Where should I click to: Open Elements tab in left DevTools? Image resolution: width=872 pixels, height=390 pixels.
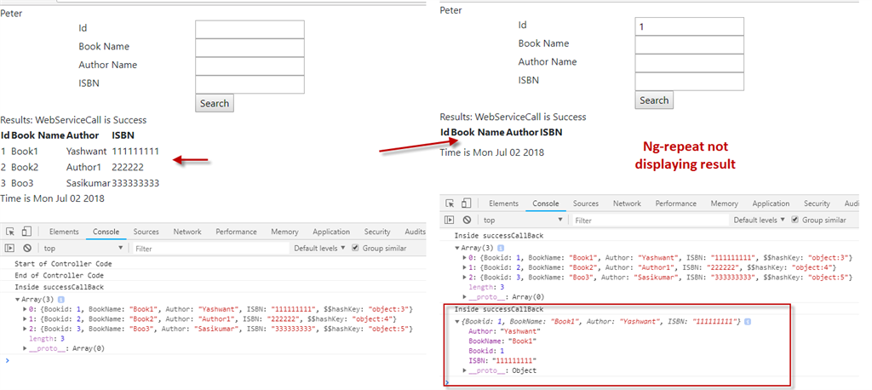pyautogui.click(x=64, y=232)
